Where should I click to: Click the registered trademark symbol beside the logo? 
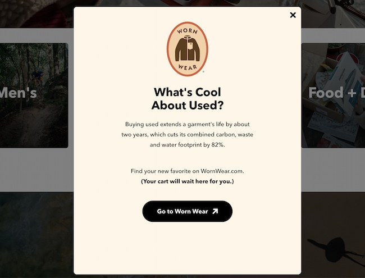tap(203, 72)
